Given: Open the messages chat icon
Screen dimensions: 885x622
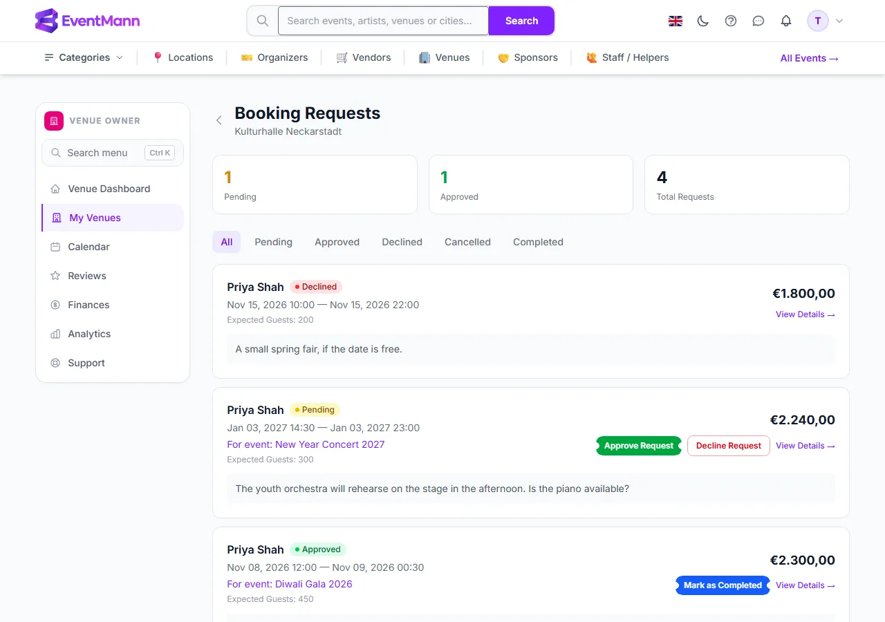Looking at the screenshot, I should [758, 21].
